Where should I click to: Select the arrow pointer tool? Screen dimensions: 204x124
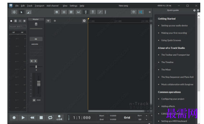21,12
